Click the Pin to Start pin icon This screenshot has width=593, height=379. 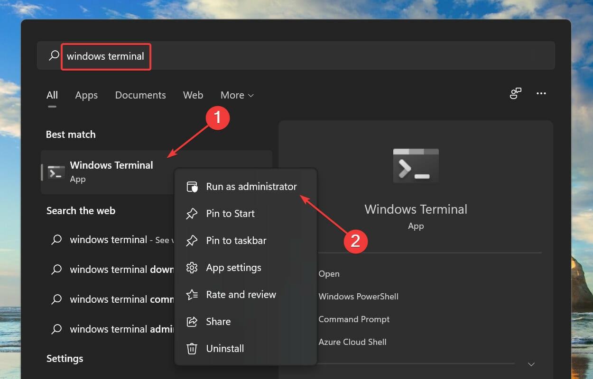(192, 213)
